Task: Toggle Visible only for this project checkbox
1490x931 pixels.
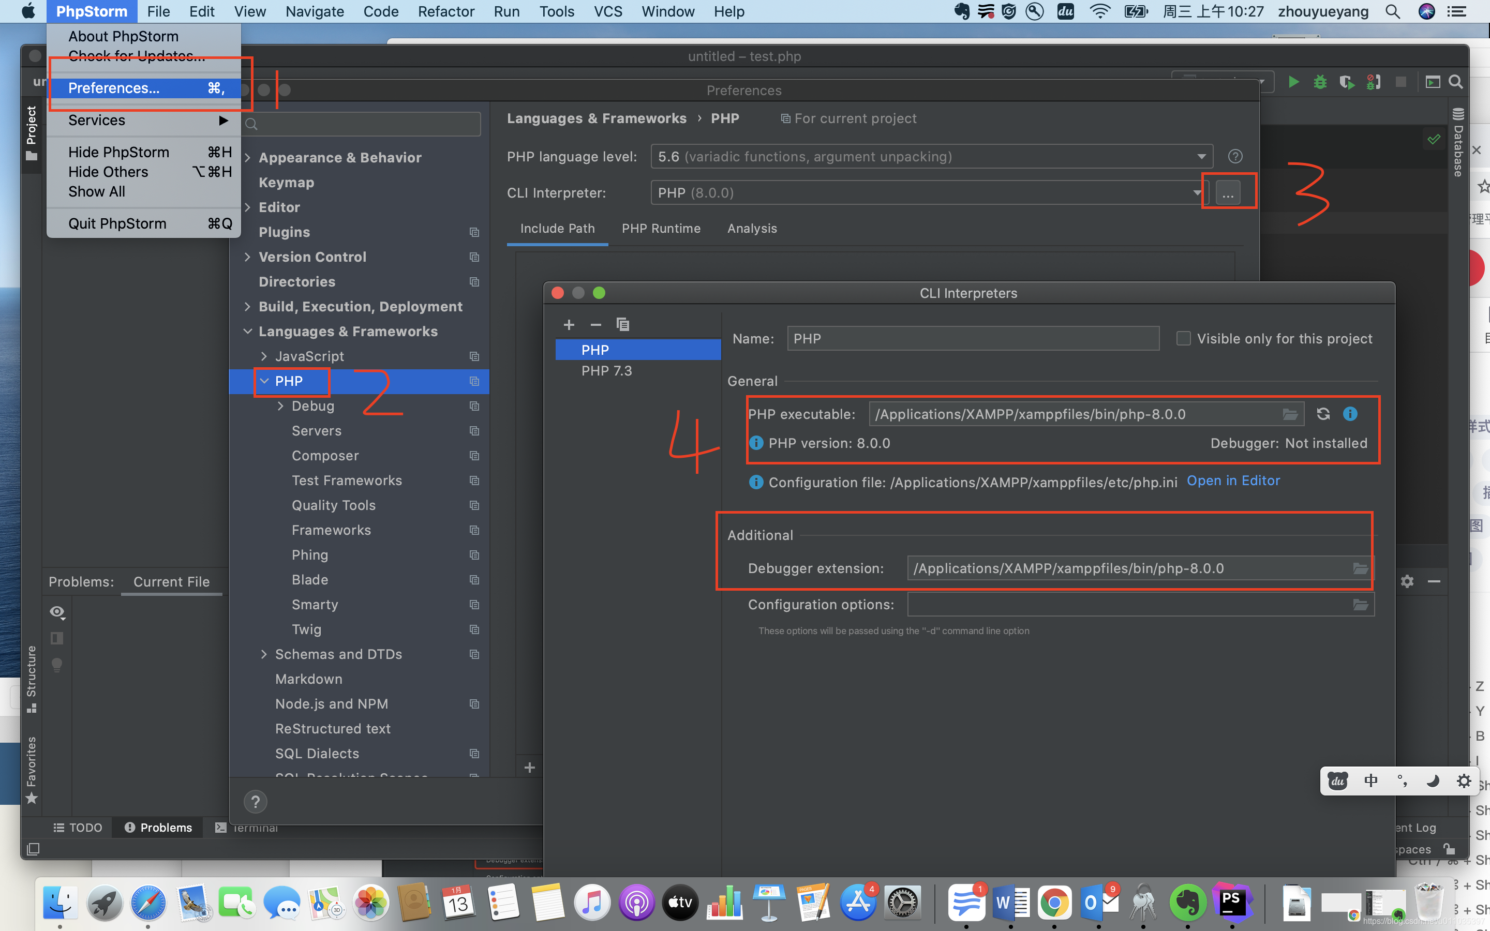Action: pos(1182,338)
